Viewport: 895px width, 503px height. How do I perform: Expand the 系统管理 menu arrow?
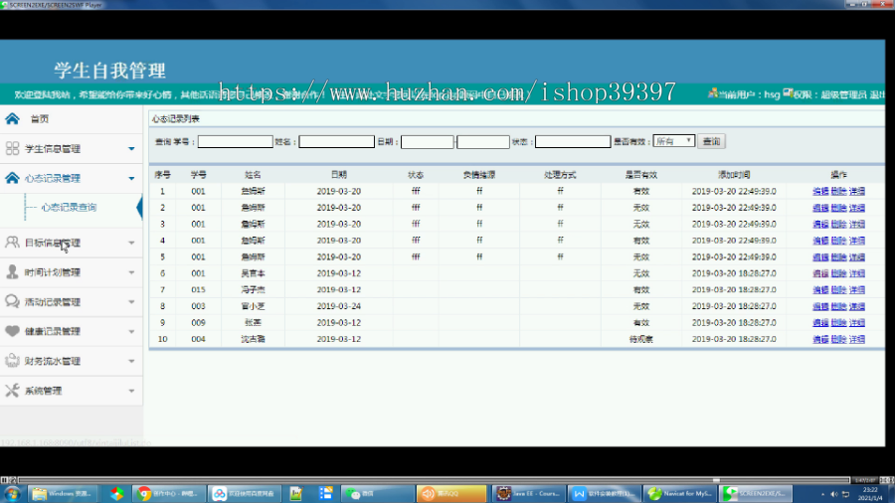tap(131, 392)
